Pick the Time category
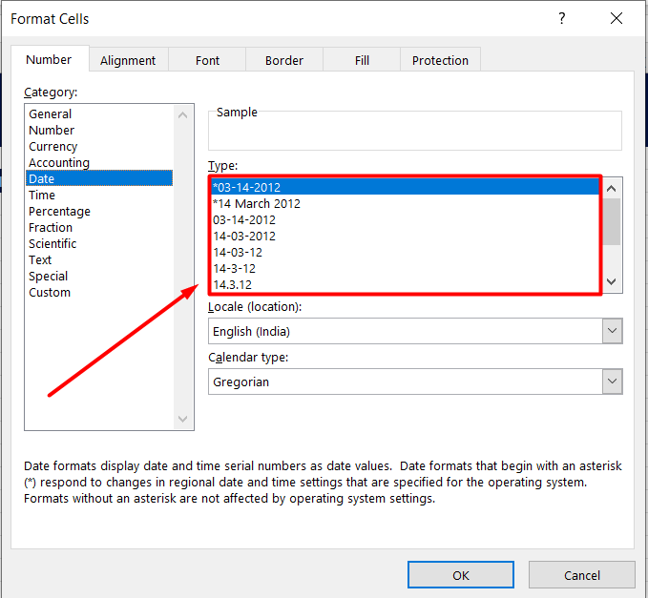Image resolution: width=648 pixels, height=598 pixels. pos(99,195)
